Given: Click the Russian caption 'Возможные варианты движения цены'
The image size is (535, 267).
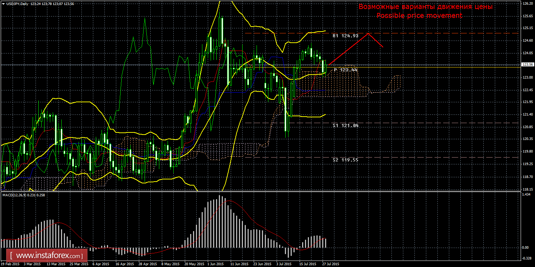Looking at the screenshot, I should 426,7.
